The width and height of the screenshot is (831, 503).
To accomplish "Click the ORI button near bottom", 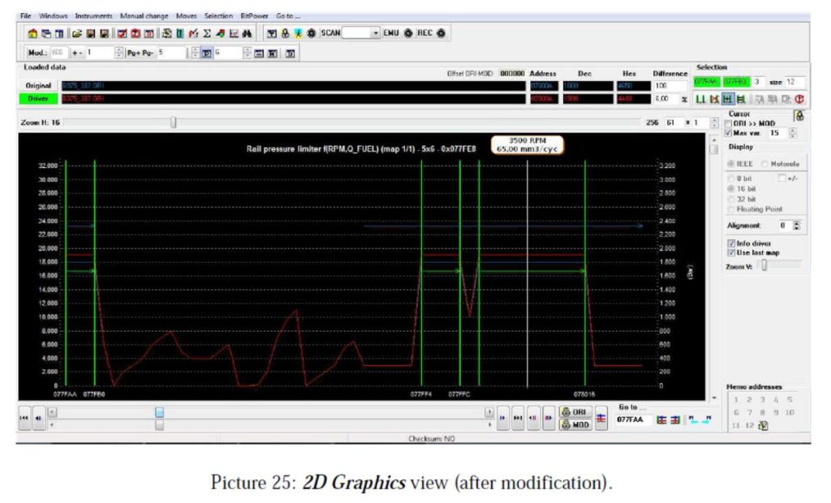I will (574, 412).
